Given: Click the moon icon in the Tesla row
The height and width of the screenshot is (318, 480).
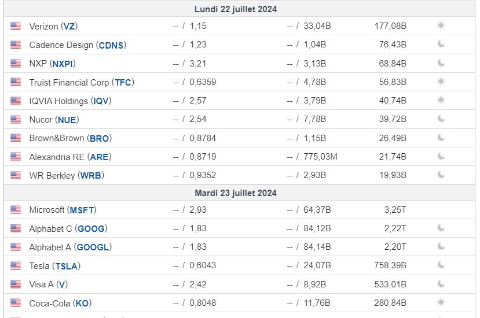Looking at the screenshot, I should [441, 265].
